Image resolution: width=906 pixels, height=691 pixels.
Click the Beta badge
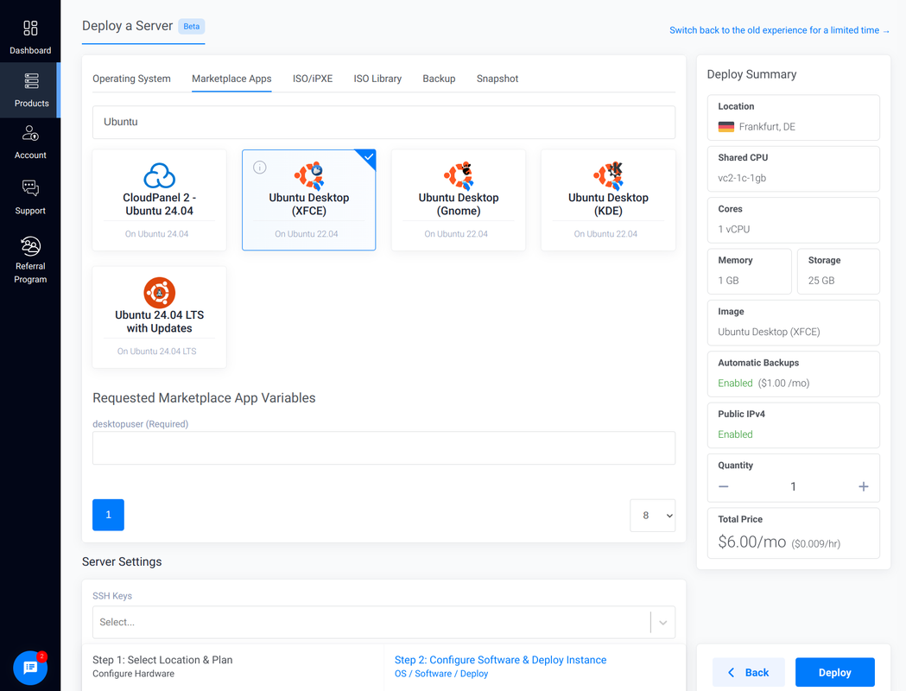(191, 27)
